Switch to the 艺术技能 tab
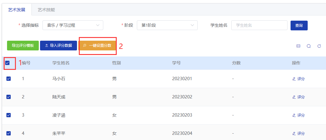Viewport: 326px width, 140px height. [46, 10]
